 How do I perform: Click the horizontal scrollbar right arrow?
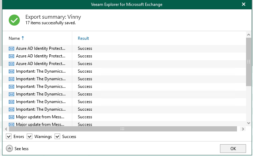pos(243,129)
